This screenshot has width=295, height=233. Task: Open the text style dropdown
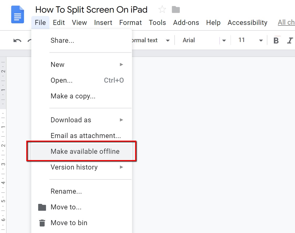168,40
